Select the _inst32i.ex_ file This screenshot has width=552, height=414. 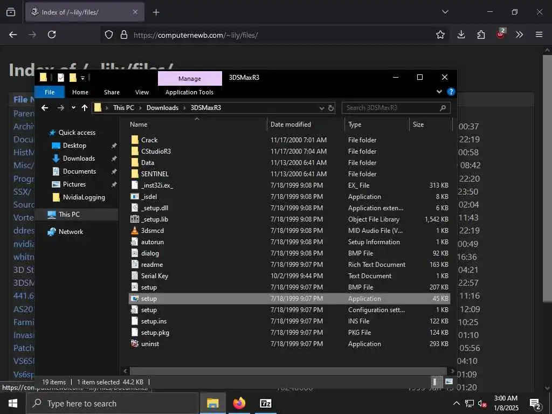[x=157, y=185]
